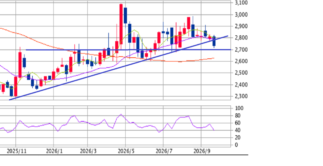The width and height of the screenshot is (323, 166).
Task: Click the 3,100 price axis label
Action: pos(241,3)
